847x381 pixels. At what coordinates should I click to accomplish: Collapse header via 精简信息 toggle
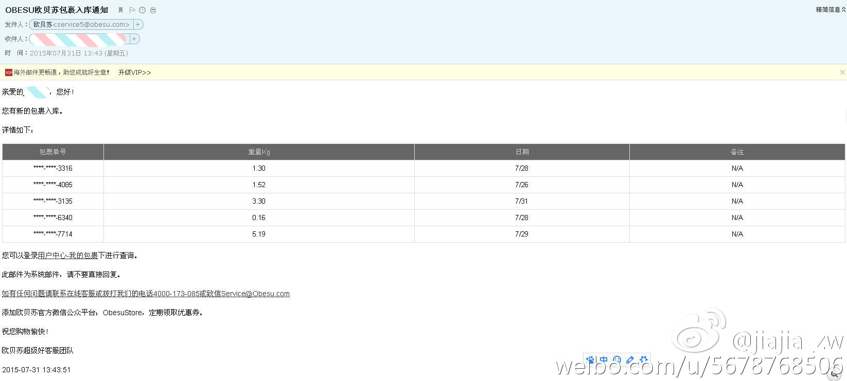point(831,10)
